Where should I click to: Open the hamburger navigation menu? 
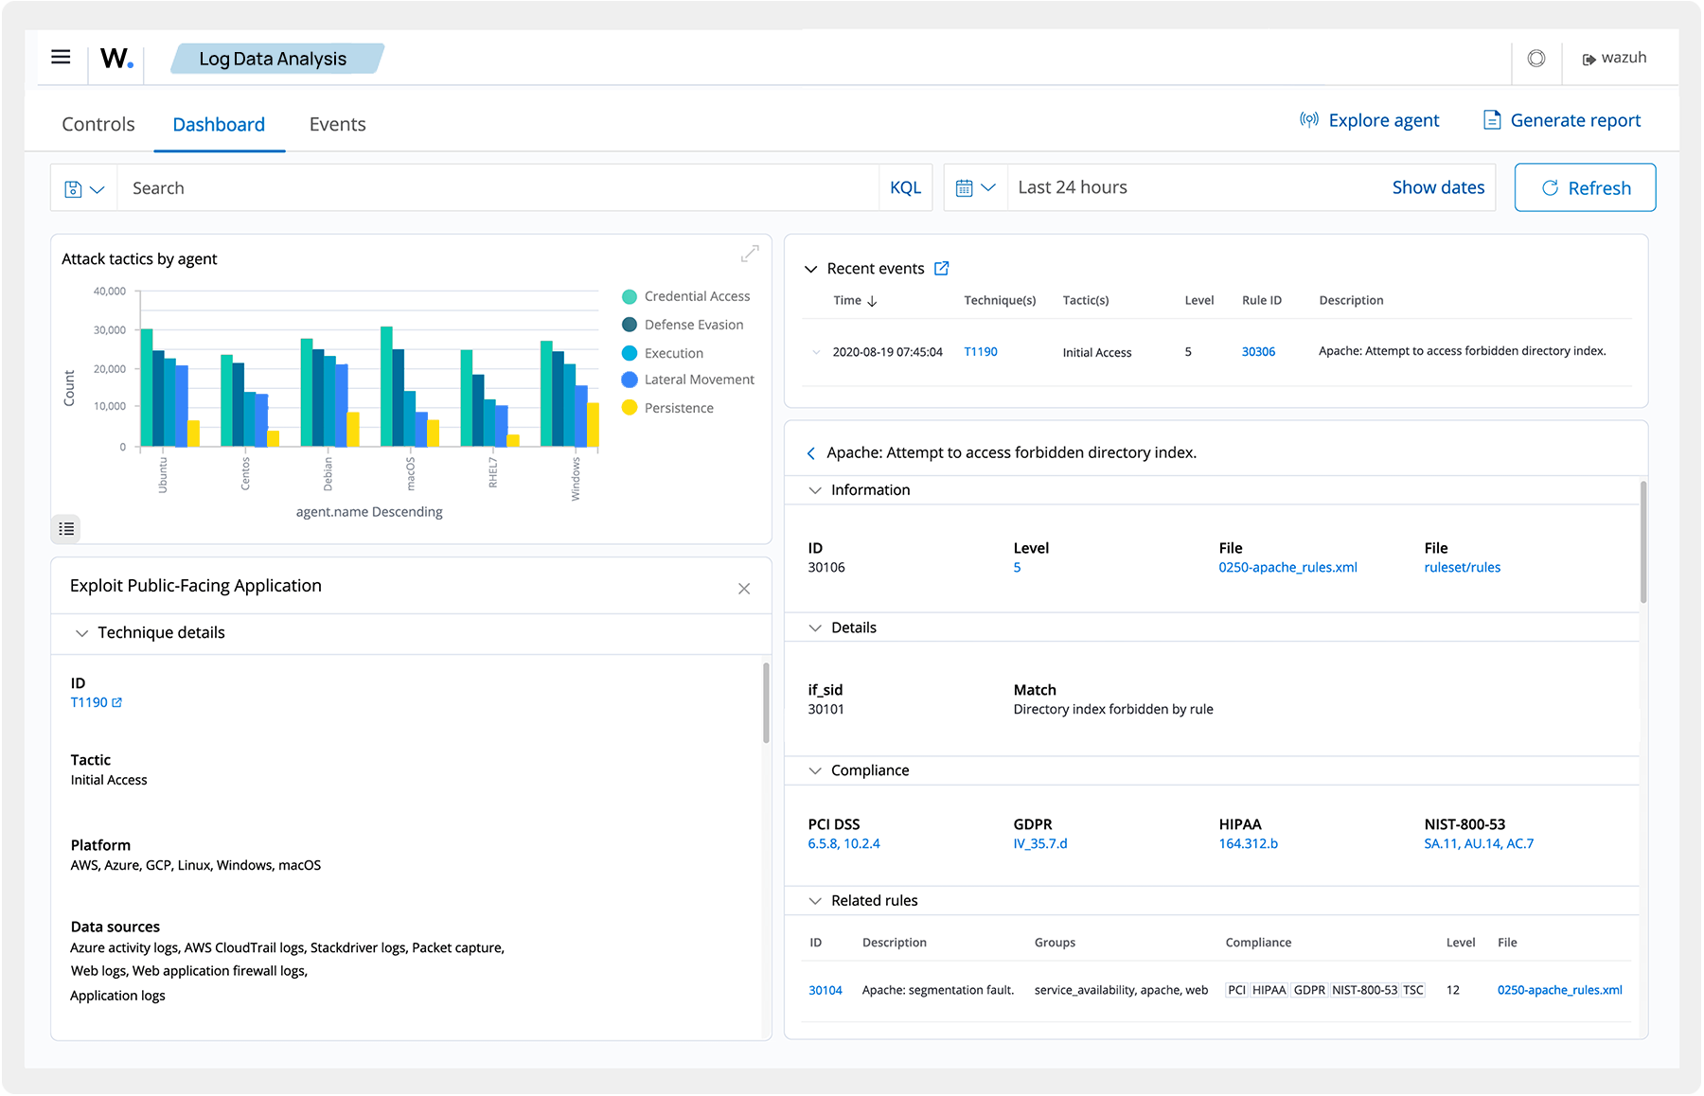60,57
